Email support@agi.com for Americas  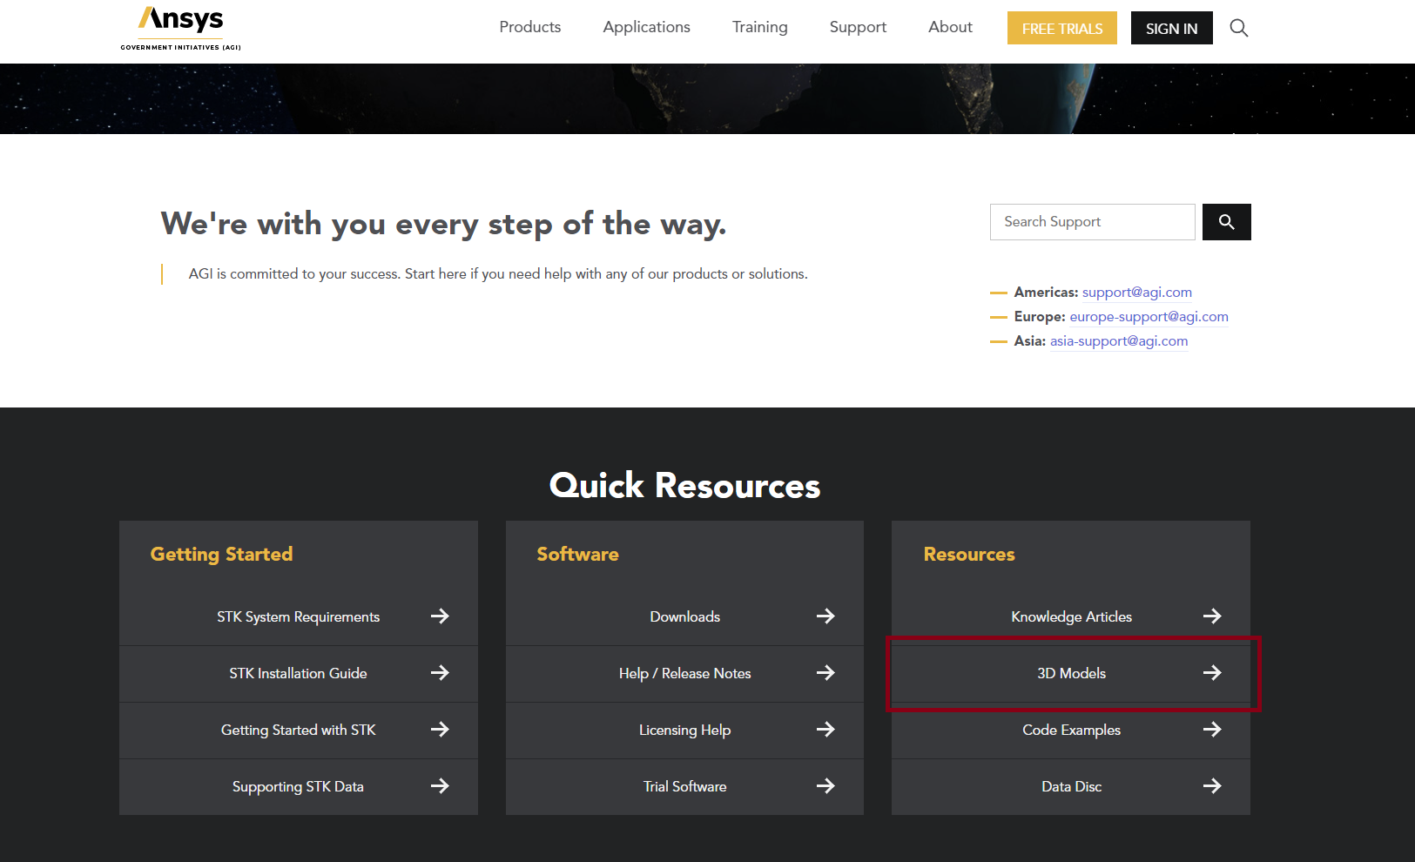tap(1136, 293)
